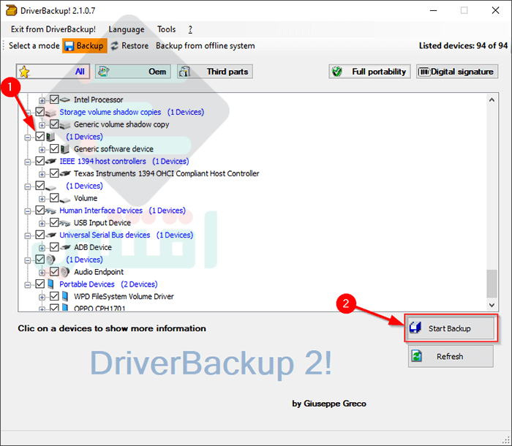Click the Intel Processor chip icon
Screen dimensions: 512x446
pyautogui.click(x=65, y=99)
